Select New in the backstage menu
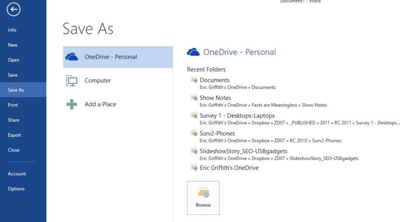This screenshot has height=222, width=405. (13, 45)
